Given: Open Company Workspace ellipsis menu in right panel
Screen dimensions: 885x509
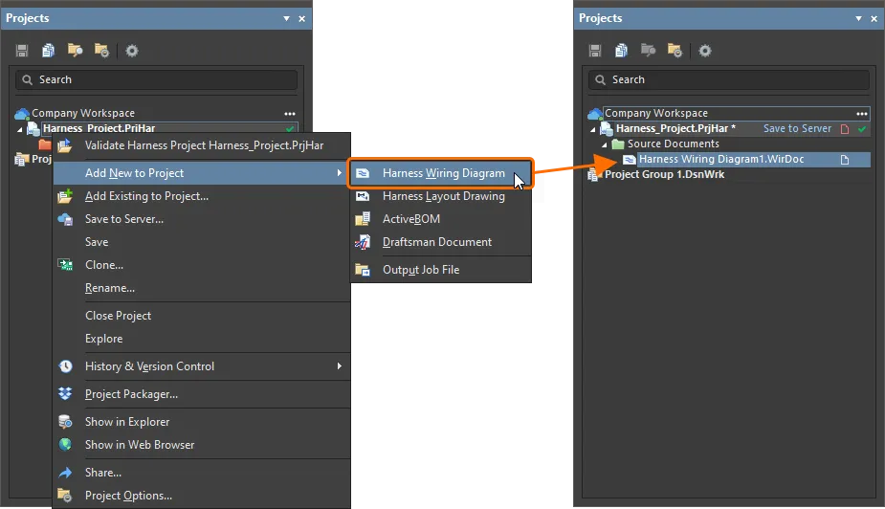Looking at the screenshot, I should coord(862,114).
